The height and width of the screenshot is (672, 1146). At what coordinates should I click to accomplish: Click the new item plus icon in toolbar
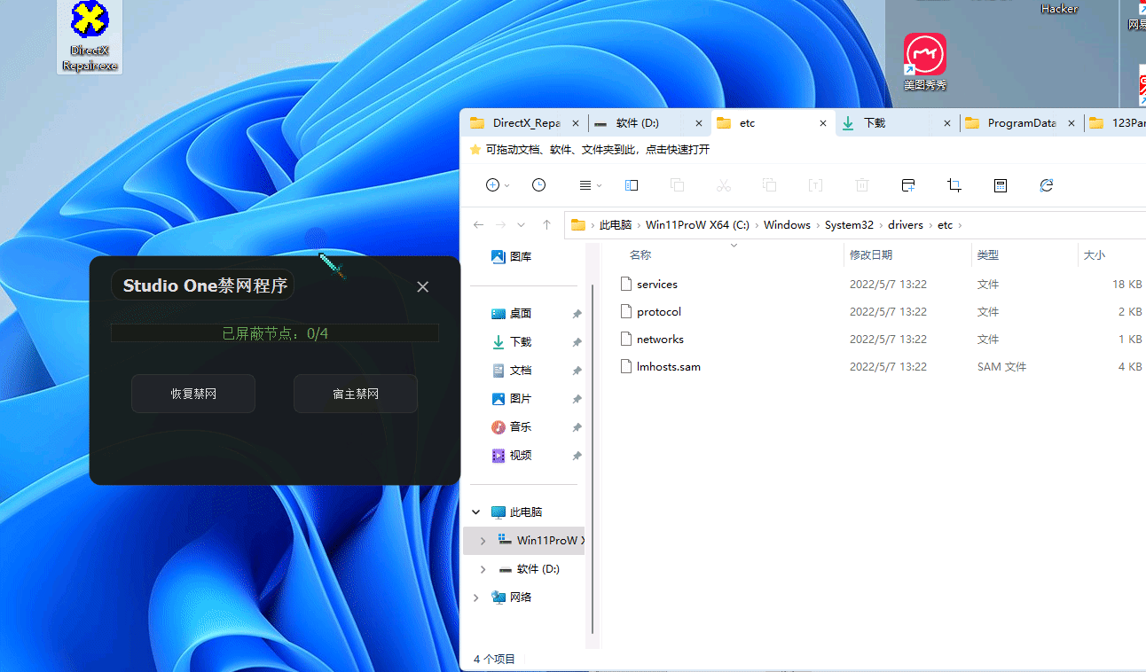pyautogui.click(x=493, y=185)
